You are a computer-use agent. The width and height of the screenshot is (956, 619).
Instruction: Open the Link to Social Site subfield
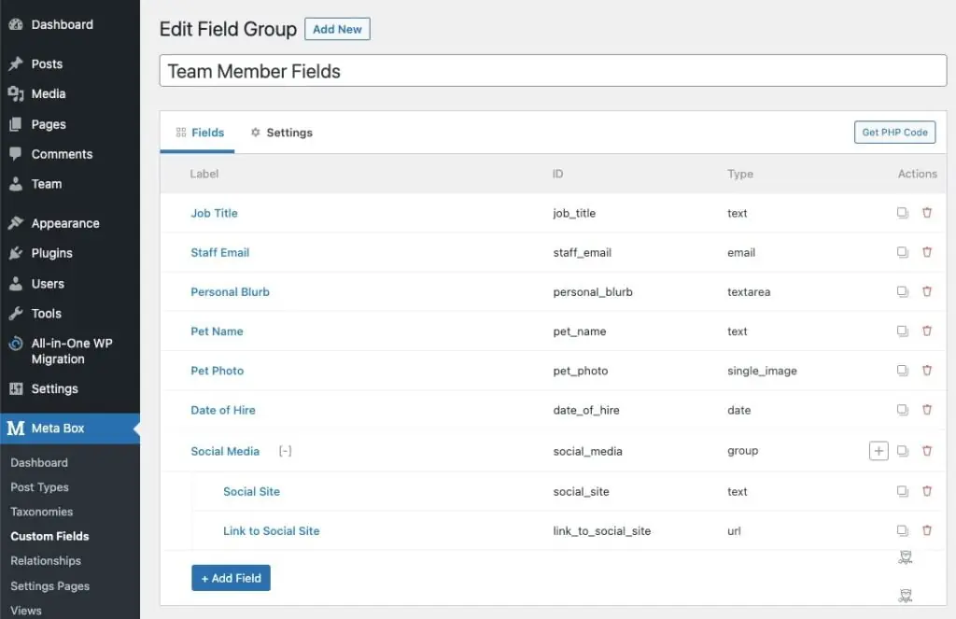click(271, 530)
